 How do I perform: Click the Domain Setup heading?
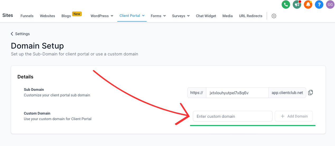coord(37,46)
